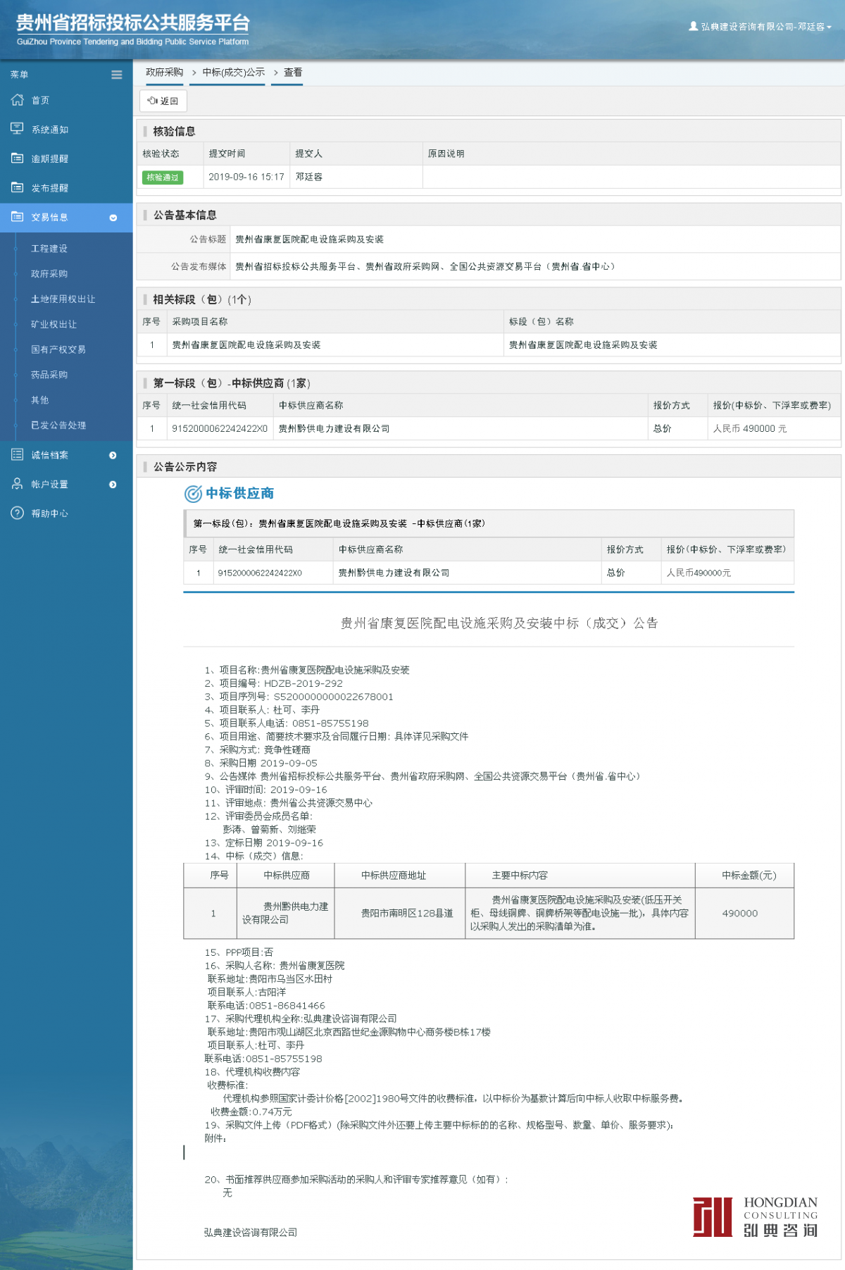Select 药品采购 submenu item

click(49, 375)
